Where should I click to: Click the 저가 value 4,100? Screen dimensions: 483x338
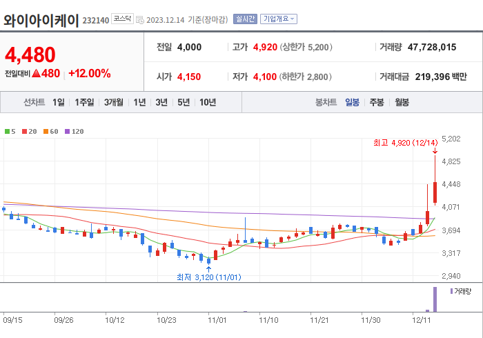tap(265, 77)
